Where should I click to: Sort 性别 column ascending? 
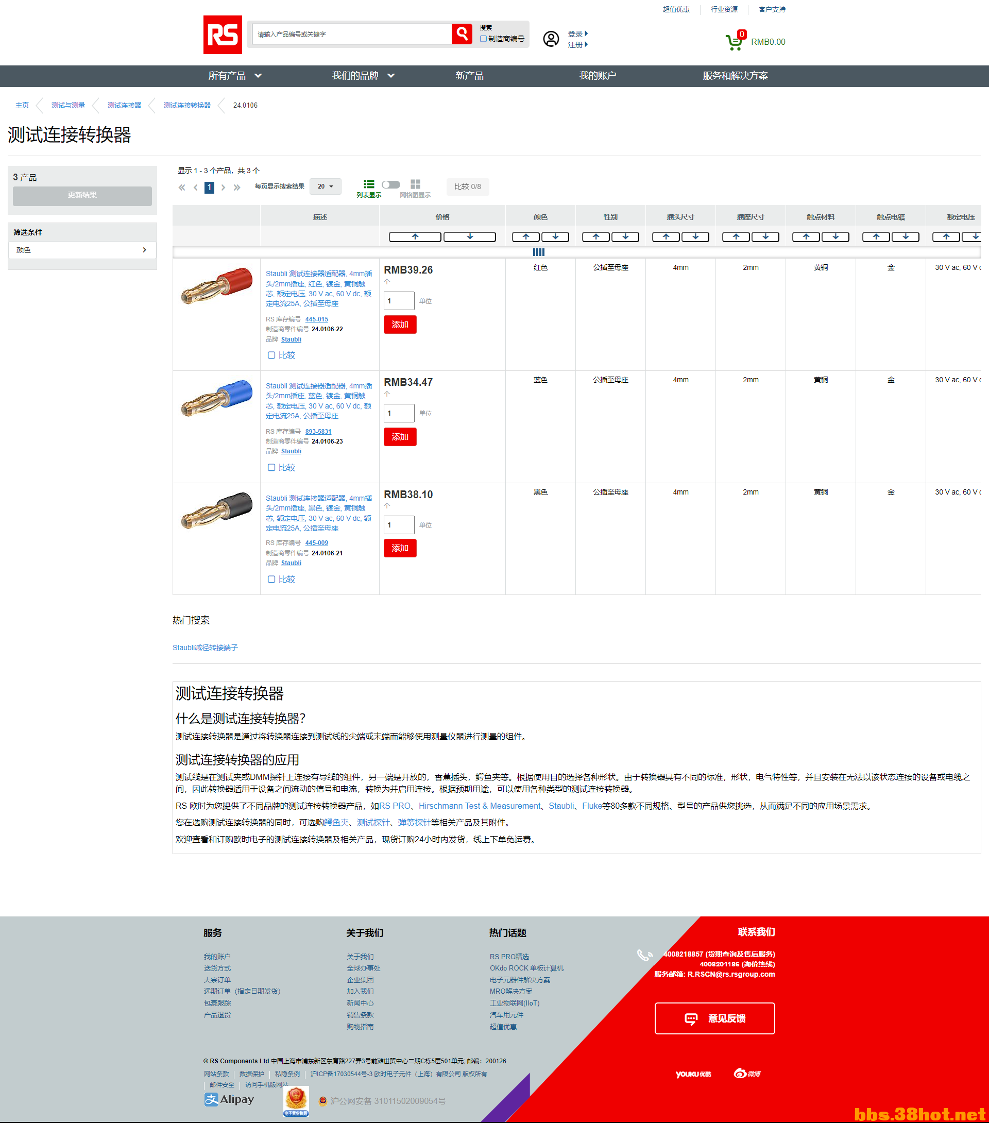click(x=596, y=237)
